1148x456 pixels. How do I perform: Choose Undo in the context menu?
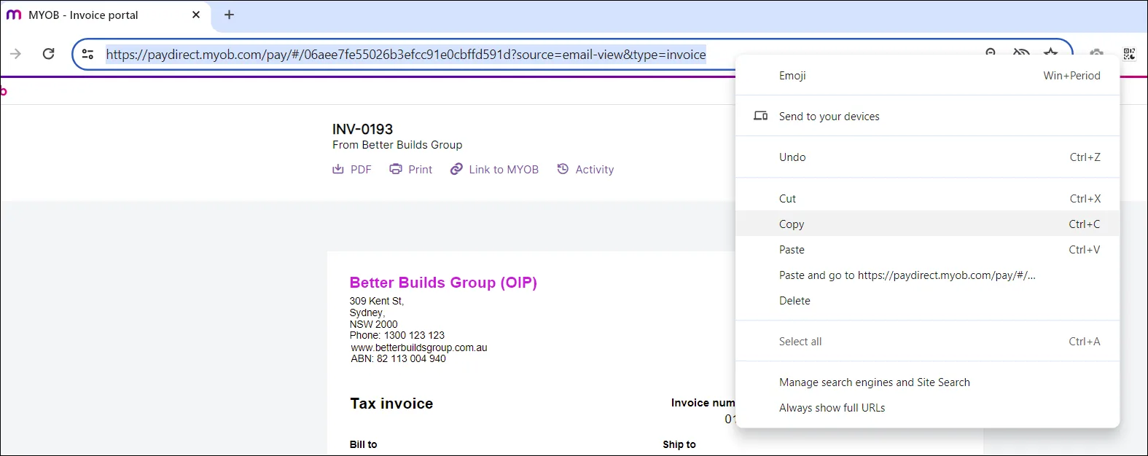pyautogui.click(x=927, y=157)
